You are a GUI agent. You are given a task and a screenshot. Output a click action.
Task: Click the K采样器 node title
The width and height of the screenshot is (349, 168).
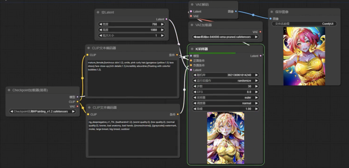coord(202,49)
